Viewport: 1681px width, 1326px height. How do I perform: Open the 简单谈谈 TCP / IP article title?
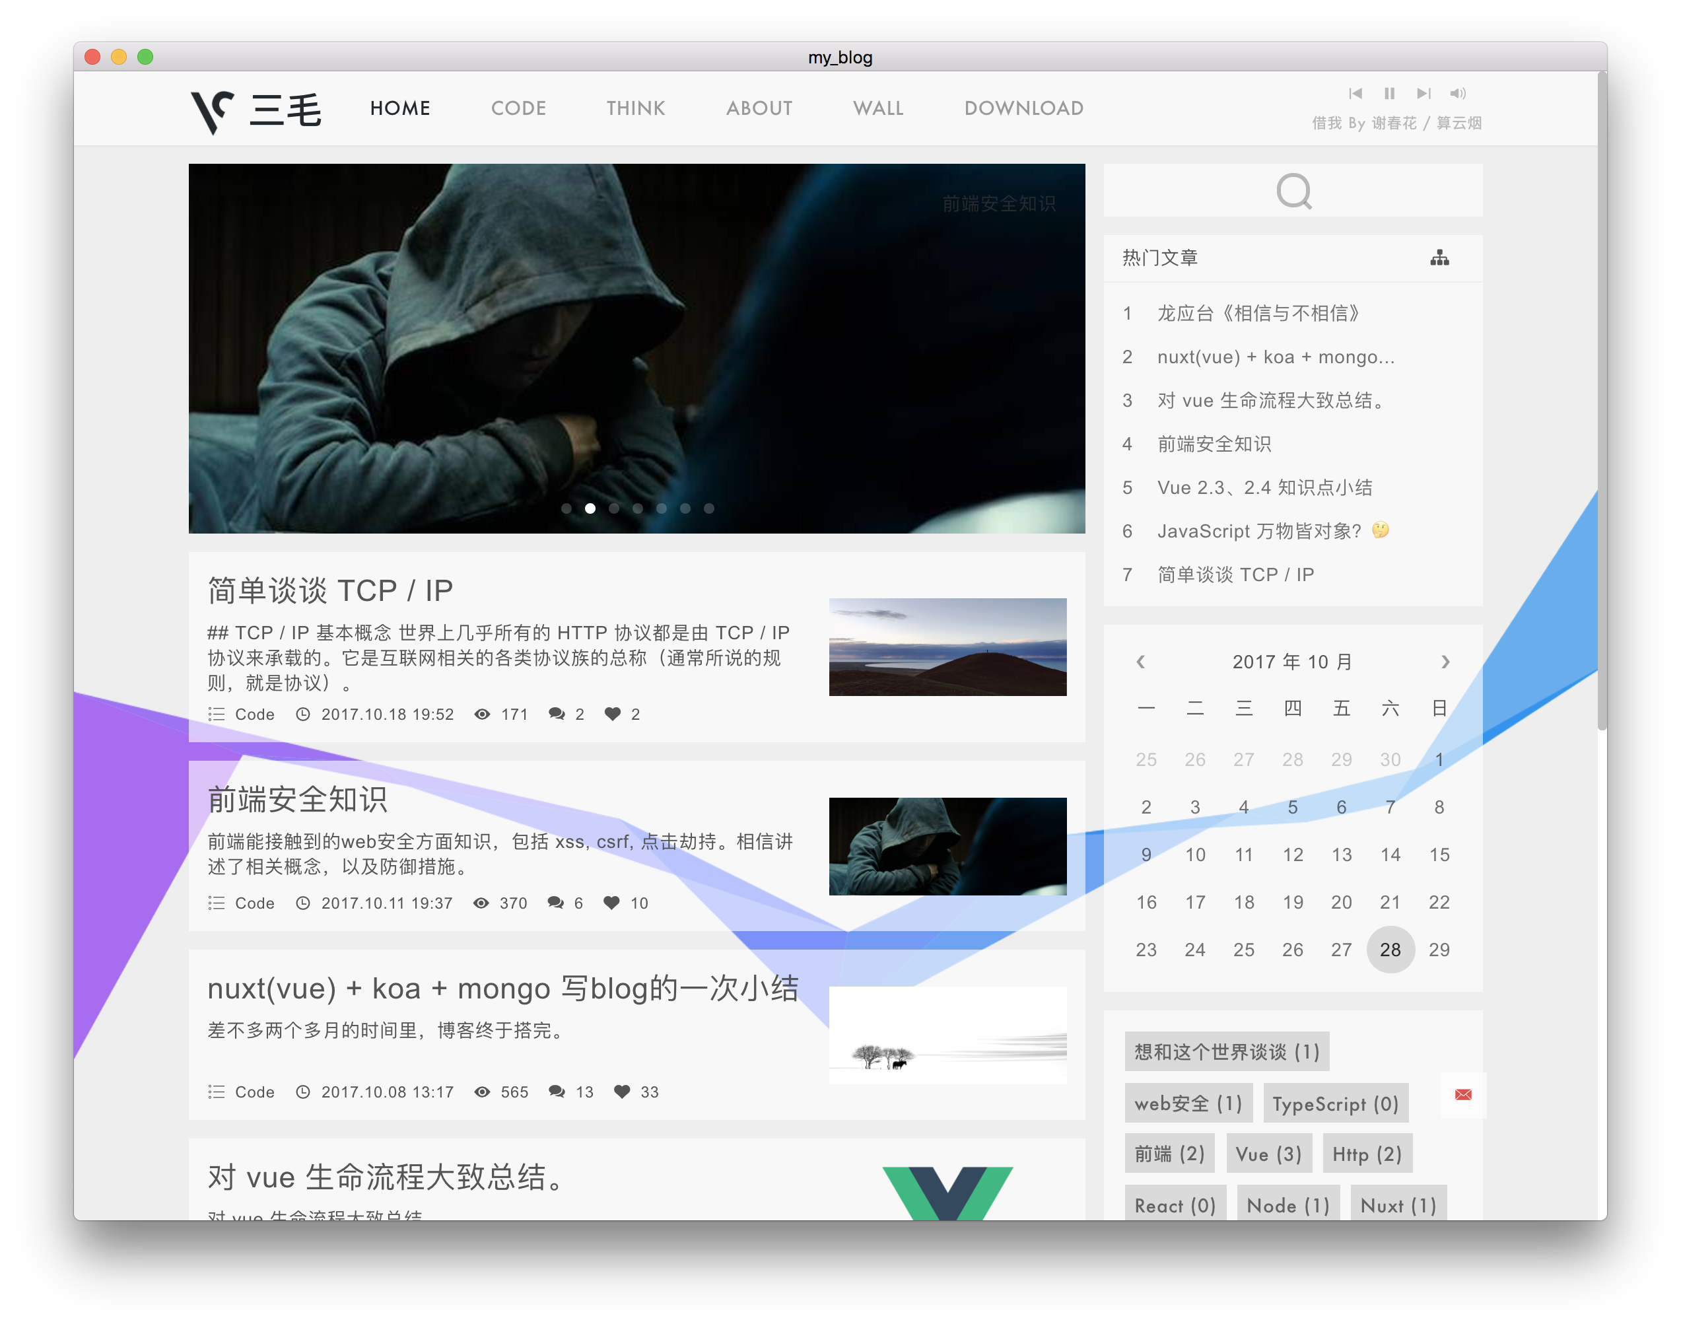(330, 591)
